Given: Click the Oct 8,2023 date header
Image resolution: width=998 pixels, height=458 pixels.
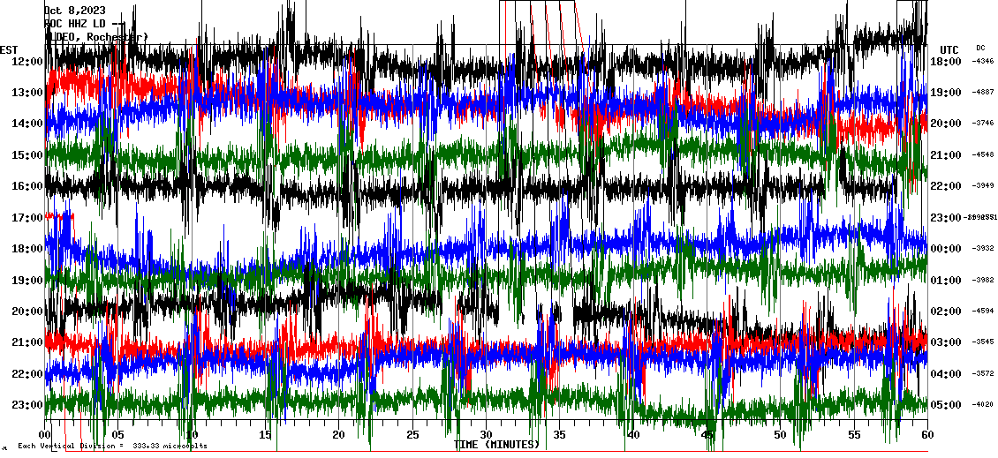Looking at the screenshot, I should pyautogui.click(x=74, y=11).
